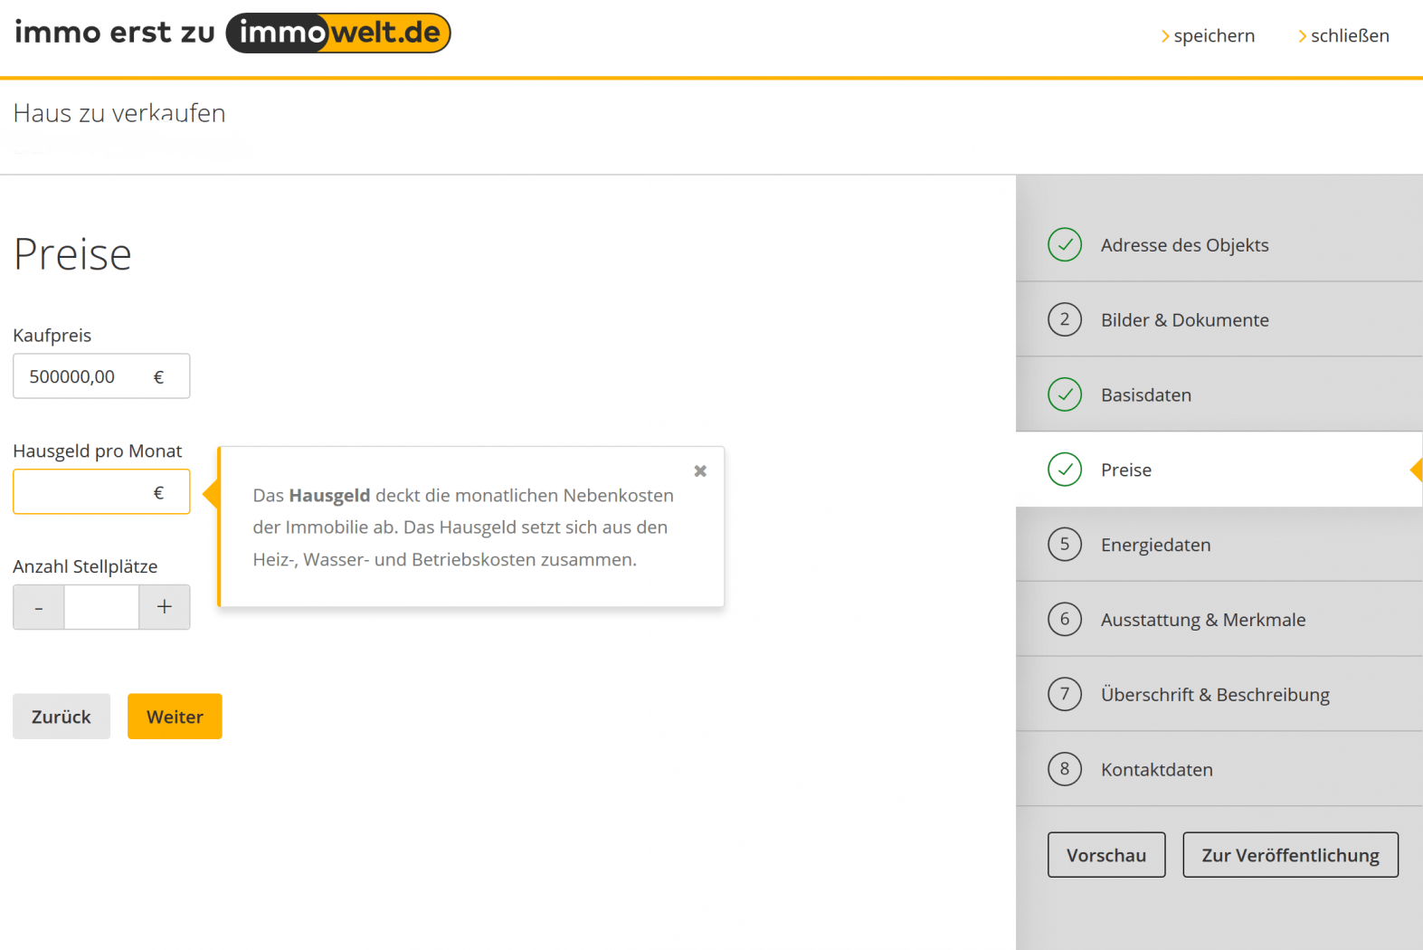
Task: Decrease Anzahl Stellplätze with minus button
Action: click(x=38, y=607)
